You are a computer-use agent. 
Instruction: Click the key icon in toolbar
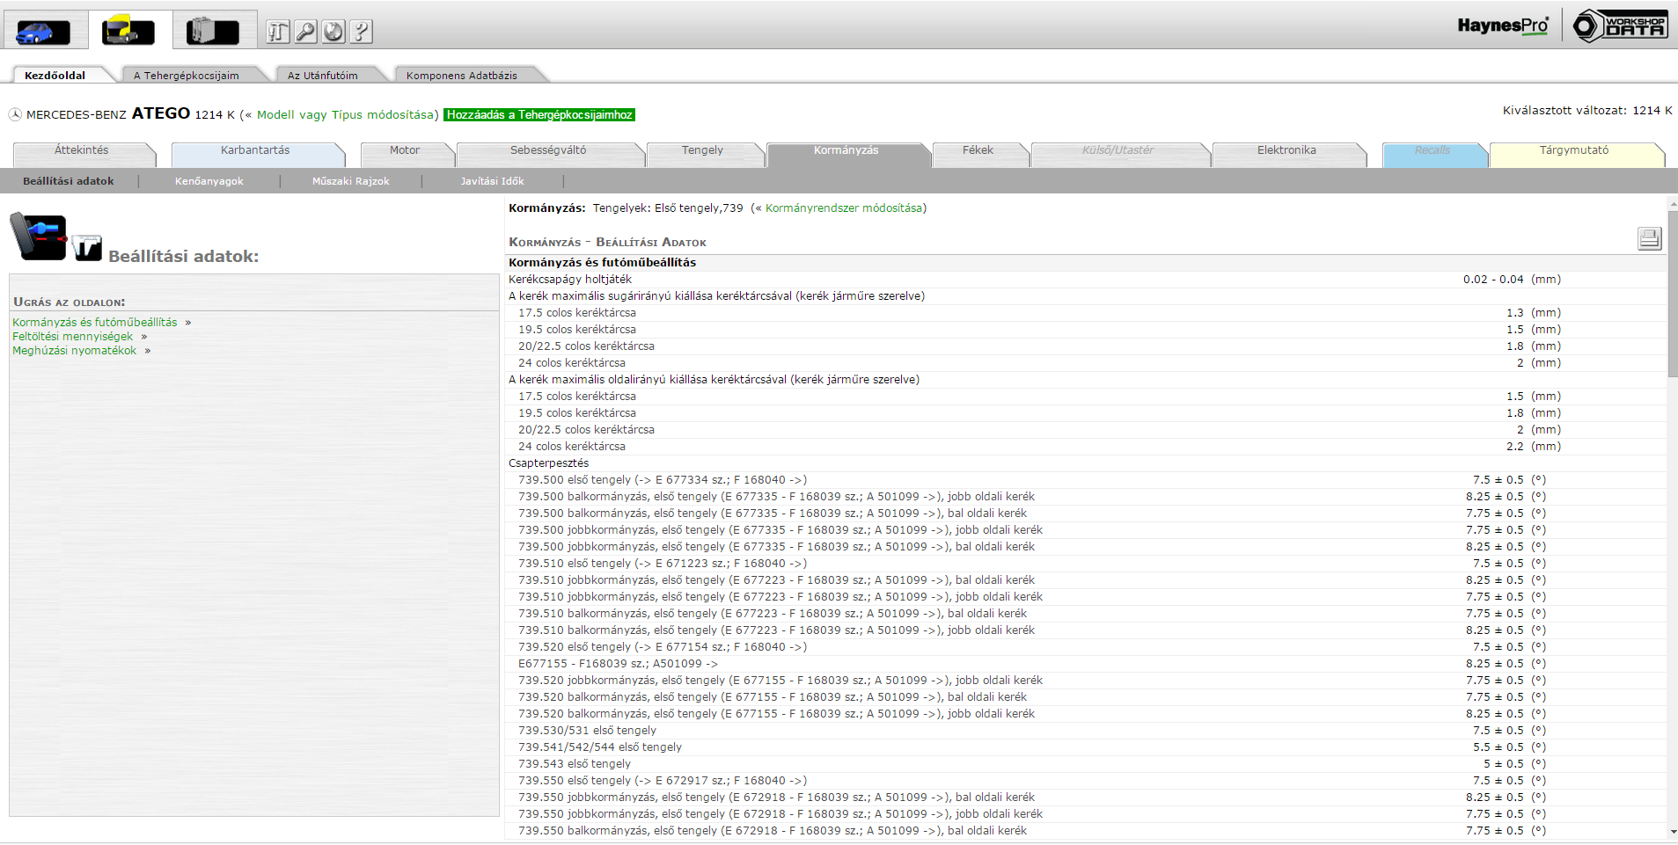point(305,33)
